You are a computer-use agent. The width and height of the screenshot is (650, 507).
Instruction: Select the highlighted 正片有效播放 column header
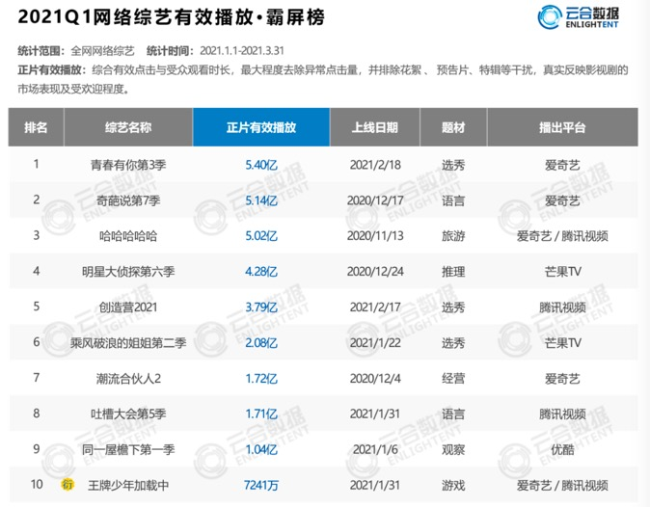[261, 127]
